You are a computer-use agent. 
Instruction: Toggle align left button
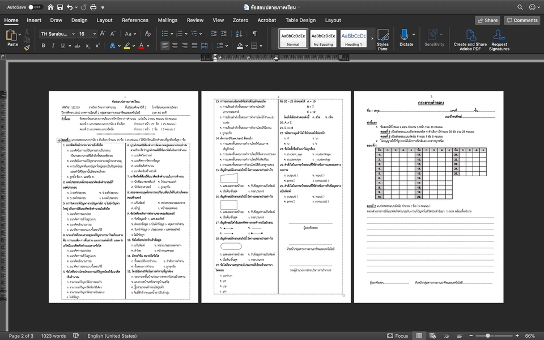coord(165,45)
